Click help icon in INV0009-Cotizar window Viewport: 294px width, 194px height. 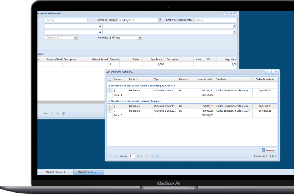click(x=266, y=72)
